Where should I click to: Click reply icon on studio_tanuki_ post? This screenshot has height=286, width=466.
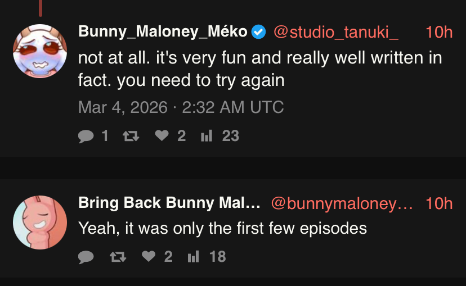coord(86,136)
